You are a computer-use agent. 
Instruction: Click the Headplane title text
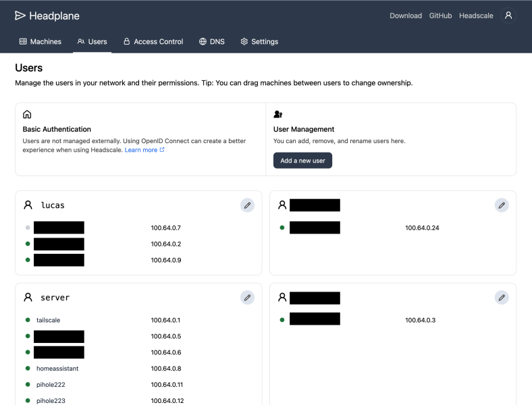click(54, 16)
